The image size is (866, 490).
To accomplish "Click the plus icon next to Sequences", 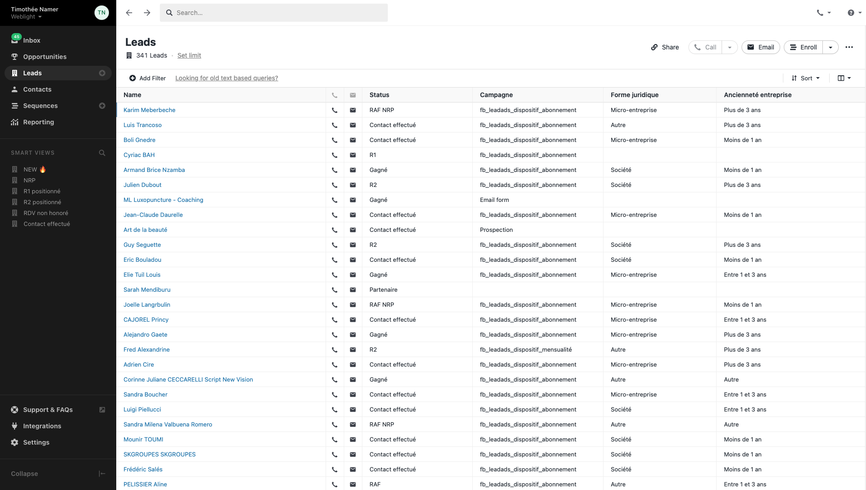I will [102, 106].
